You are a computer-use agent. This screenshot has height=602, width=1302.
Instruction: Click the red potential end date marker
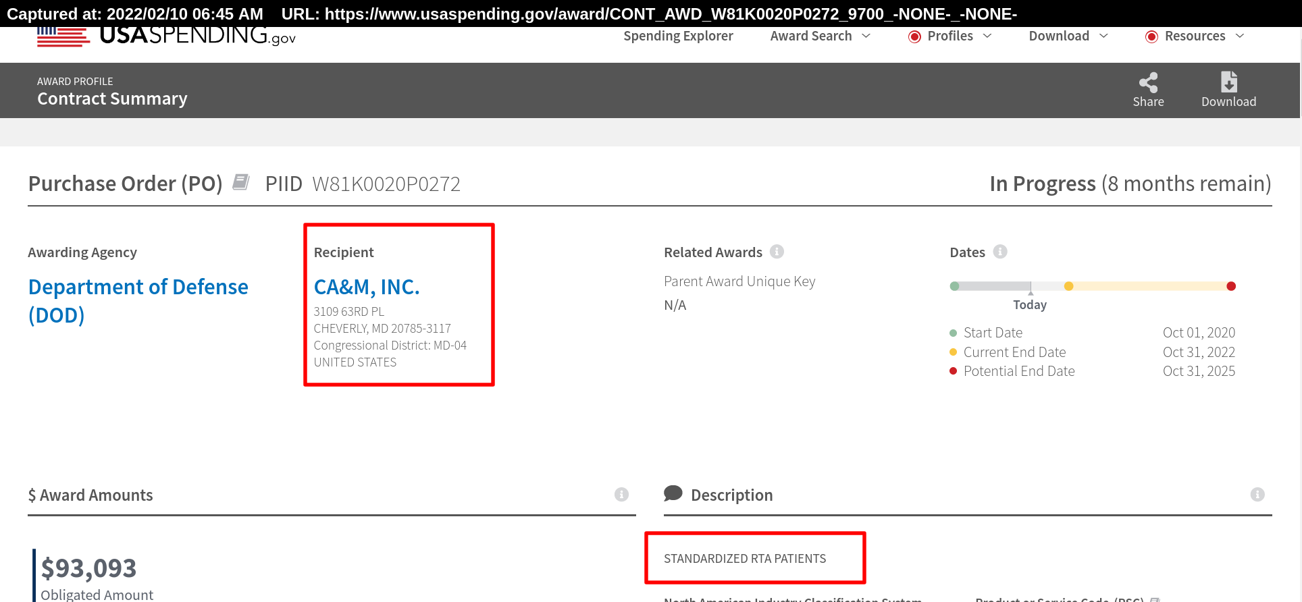coord(1231,286)
